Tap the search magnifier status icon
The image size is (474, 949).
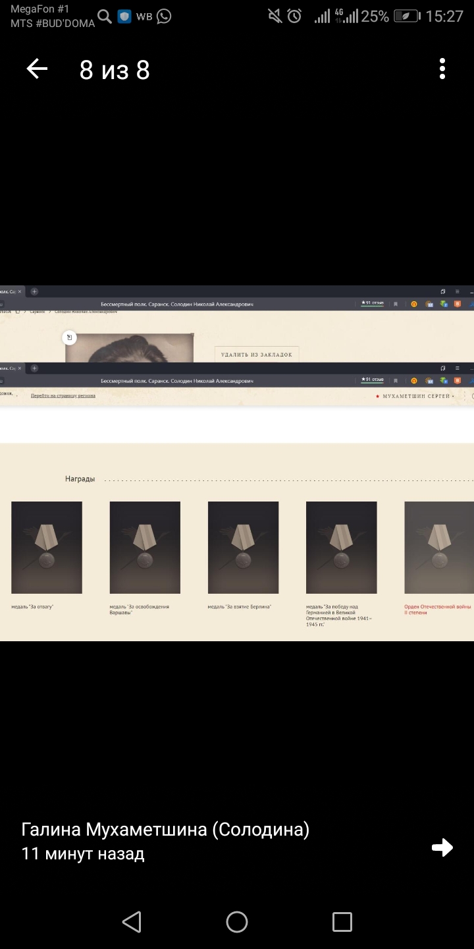click(x=104, y=16)
